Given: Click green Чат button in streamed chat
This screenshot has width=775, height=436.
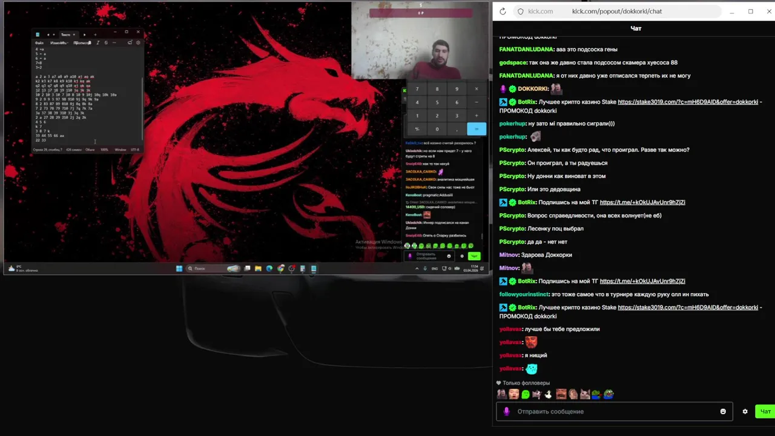Looking at the screenshot, I should tap(474, 256).
